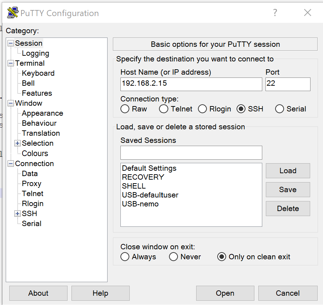This screenshot has height=305, width=323.
Task: Click the Host Name input field
Action: [x=191, y=84]
